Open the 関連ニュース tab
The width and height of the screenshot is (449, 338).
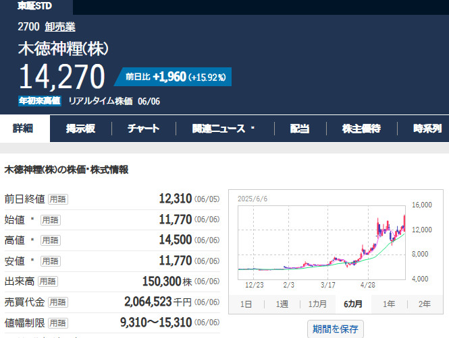click(x=223, y=129)
